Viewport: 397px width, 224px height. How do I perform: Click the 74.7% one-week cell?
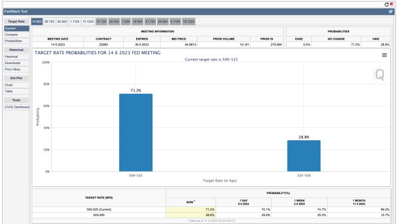pos(299,210)
